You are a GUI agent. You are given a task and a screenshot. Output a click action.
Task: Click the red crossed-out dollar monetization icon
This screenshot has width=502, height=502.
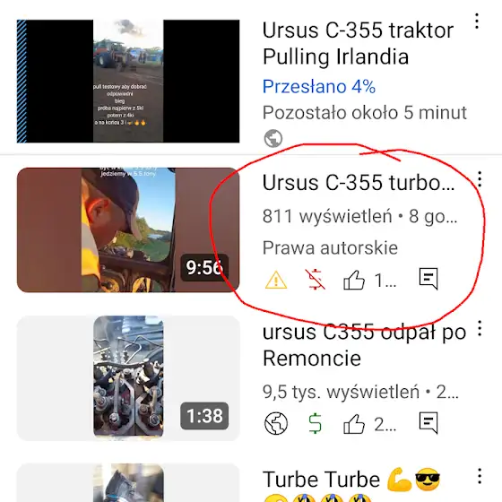tap(315, 280)
